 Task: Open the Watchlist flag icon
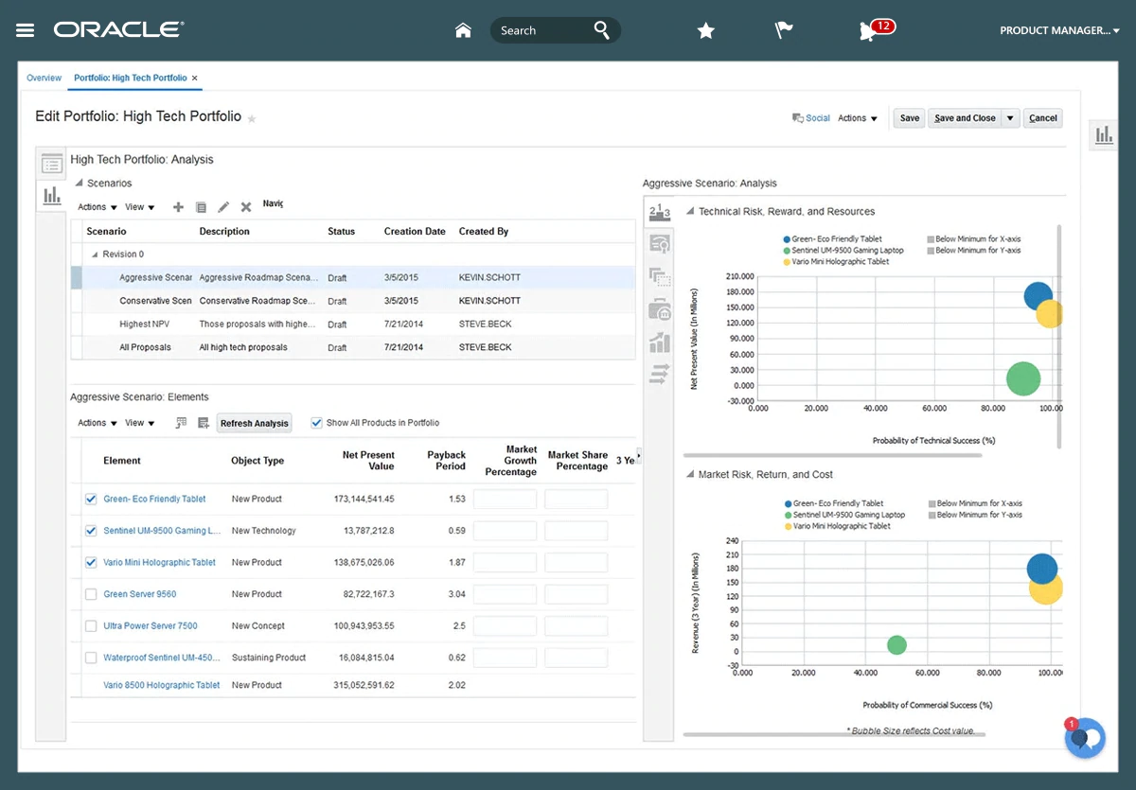pyautogui.click(x=784, y=30)
